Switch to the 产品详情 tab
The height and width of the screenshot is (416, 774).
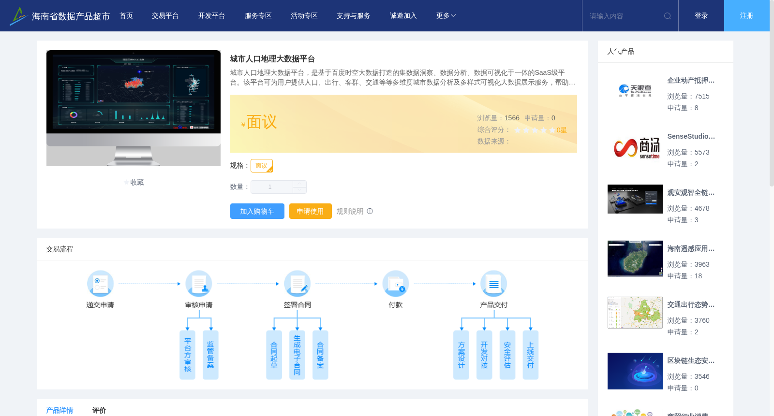[60, 410]
